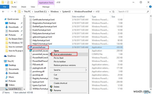Viewport: 152px width, 94px height.
Task: Choose Rename from the context menu
Action: coord(68,90)
